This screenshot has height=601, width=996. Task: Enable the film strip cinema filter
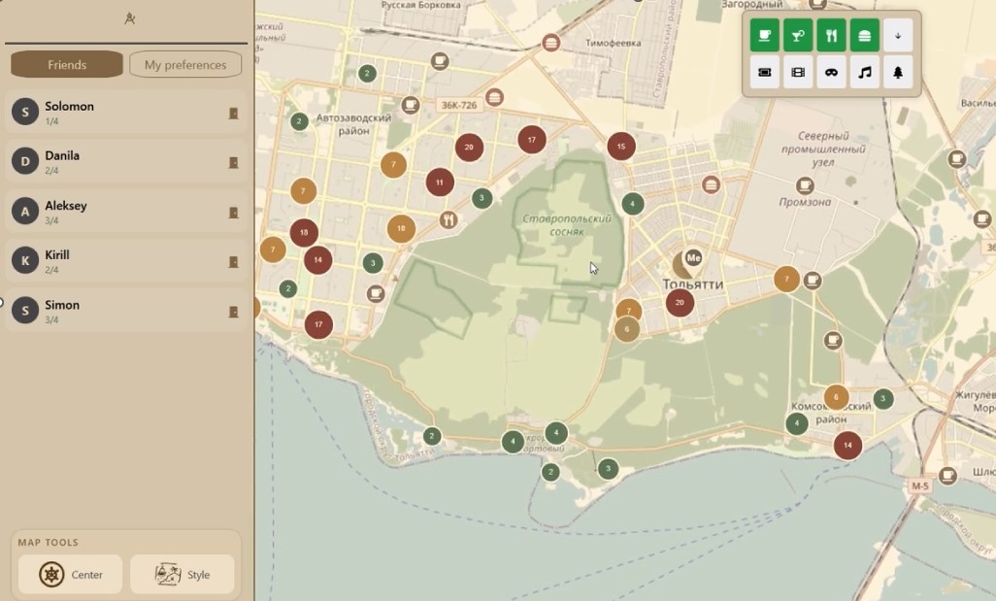[798, 73]
